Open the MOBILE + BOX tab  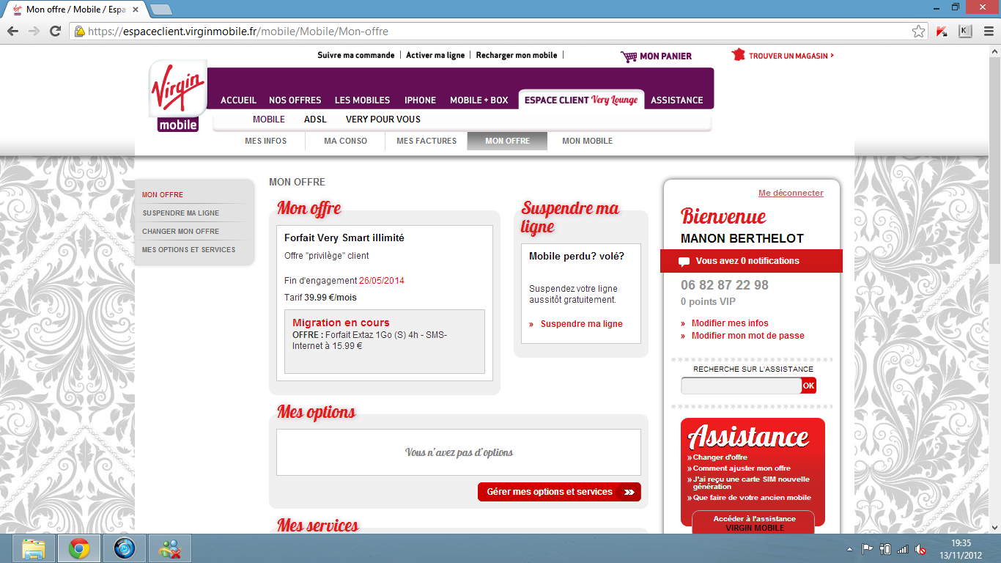click(479, 100)
